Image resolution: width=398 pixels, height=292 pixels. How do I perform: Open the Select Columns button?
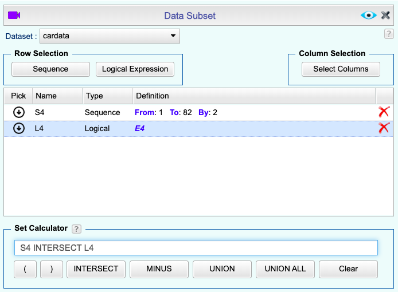pyautogui.click(x=341, y=69)
